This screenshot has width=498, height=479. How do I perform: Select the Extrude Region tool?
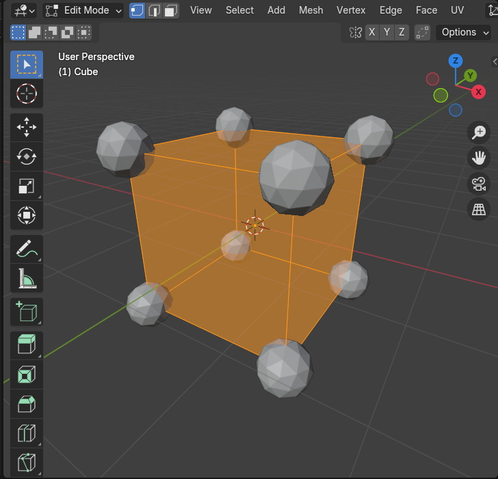click(x=27, y=345)
